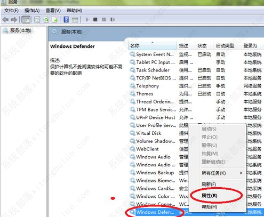Image resolution: width=264 pixels, height=217 pixels.
Task: Select the Windows Biome... service
Action: point(156,180)
